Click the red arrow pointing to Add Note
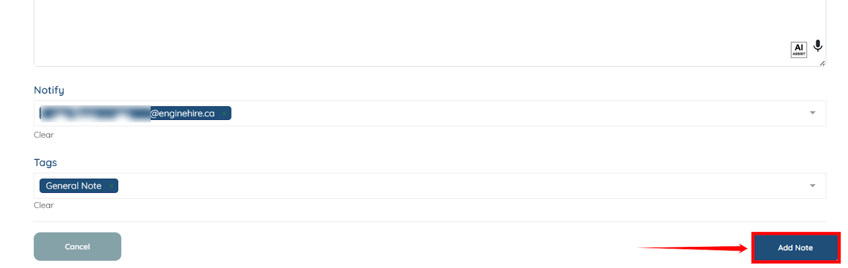This screenshot has height=268, width=848. (694, 247)
